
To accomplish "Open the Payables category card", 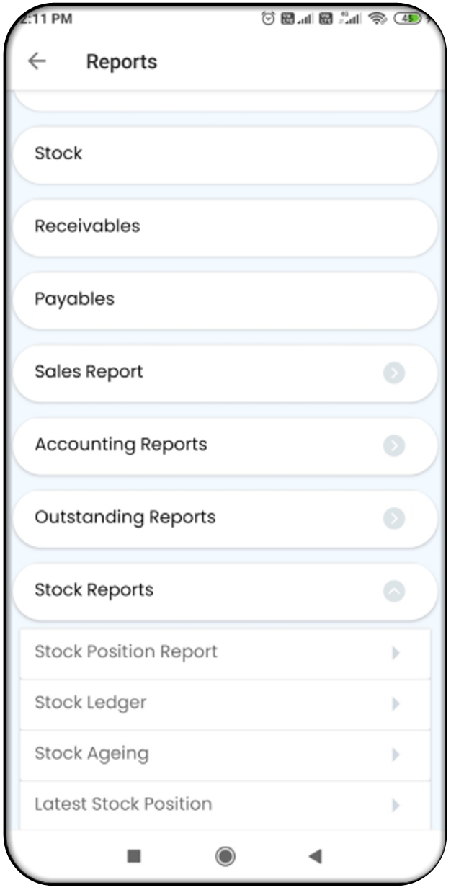I will [225, 299].
